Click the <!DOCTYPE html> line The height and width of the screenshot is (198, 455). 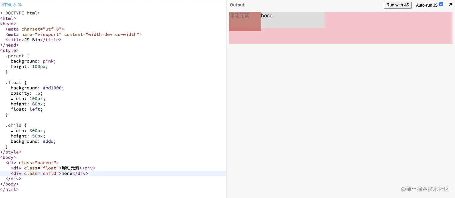point(20,13)
